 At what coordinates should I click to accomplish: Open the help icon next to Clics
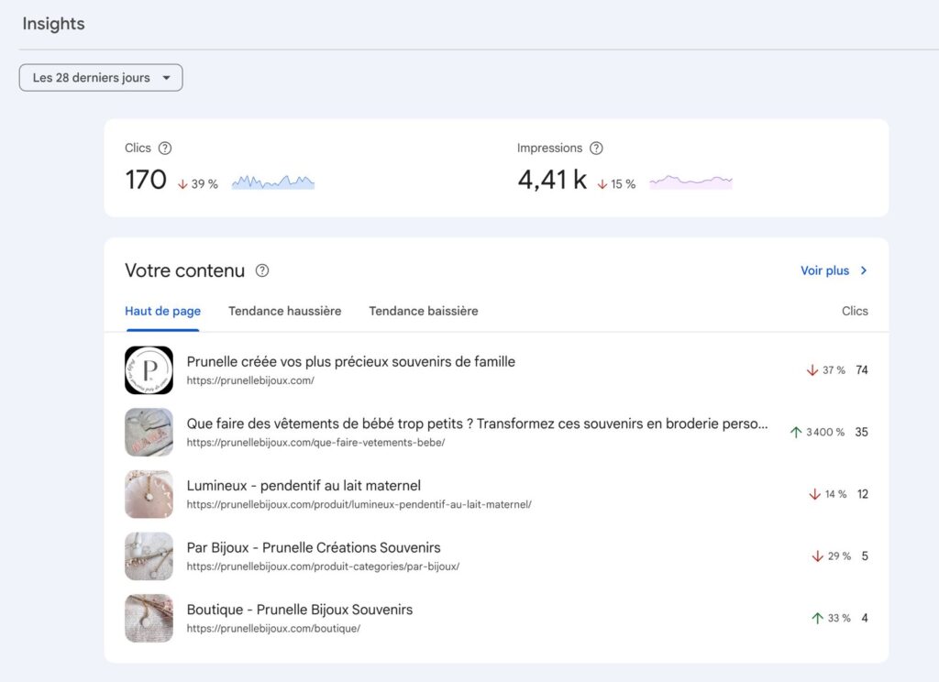165,148
